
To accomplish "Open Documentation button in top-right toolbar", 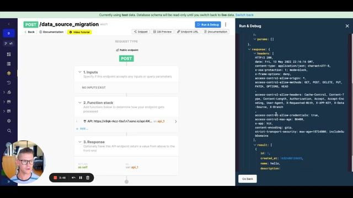I will pyautogui.click(x=216, y=32).
